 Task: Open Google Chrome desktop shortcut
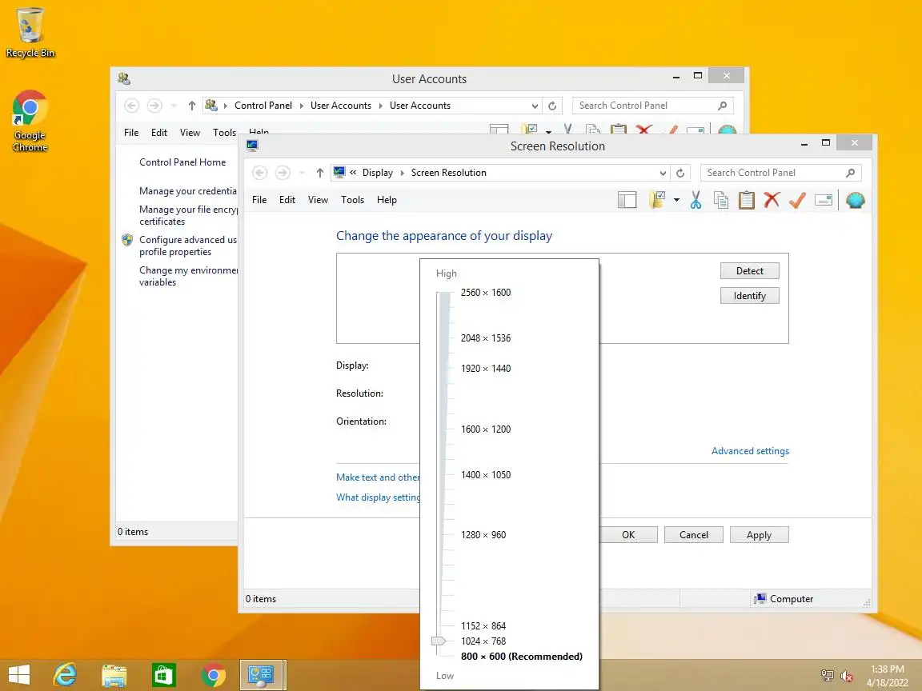(30, 121)
